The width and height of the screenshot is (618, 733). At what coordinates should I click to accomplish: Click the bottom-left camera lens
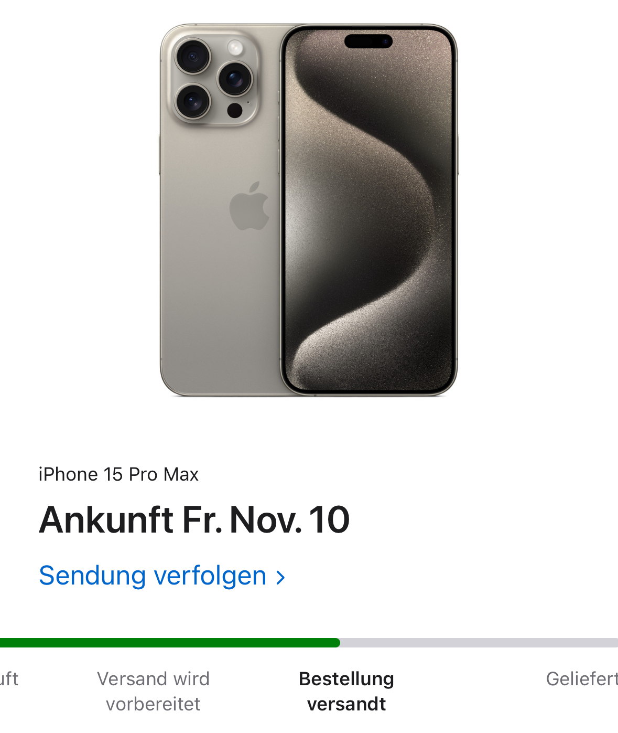click(x=193, y=101)
